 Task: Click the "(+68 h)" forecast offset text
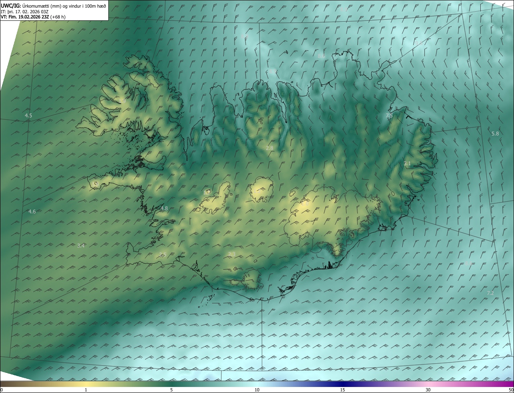click(x=58, y=17)
